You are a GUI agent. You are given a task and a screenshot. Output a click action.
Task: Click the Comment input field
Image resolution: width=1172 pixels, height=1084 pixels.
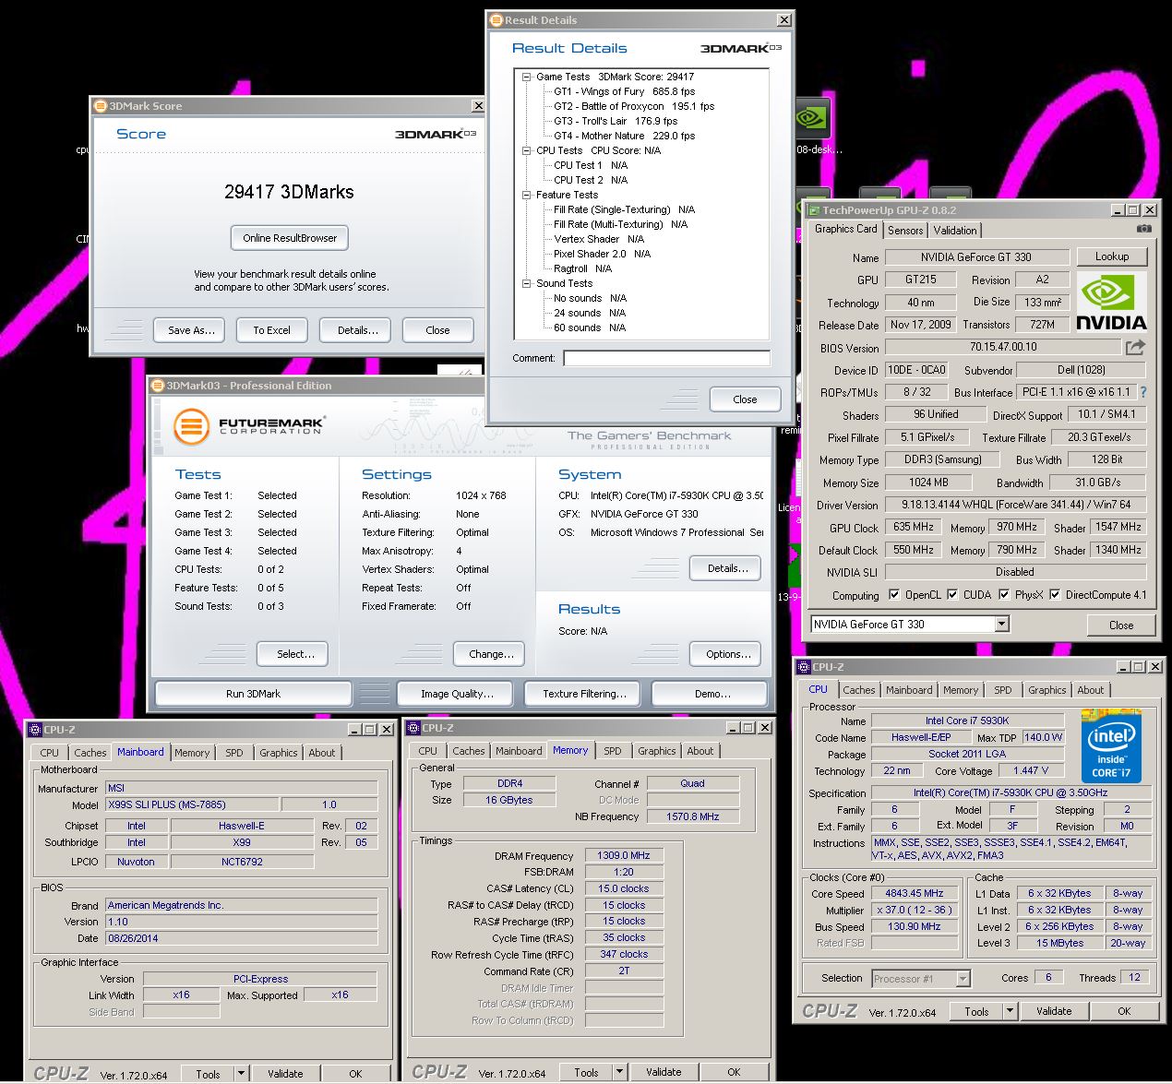[666, 358]
